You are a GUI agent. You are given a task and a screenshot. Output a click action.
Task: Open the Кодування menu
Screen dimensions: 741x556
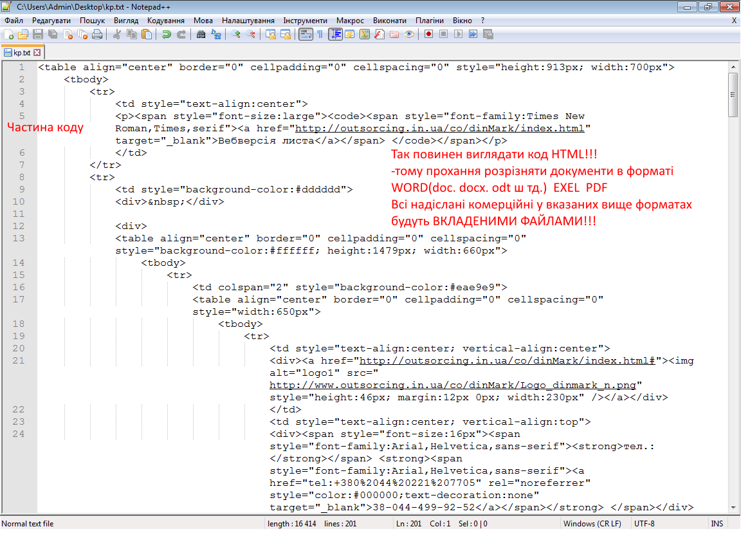(x=165, y=21)
